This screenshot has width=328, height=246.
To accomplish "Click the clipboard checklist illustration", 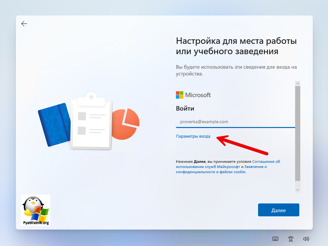I will pyautogui.click(x=91, y=122).
